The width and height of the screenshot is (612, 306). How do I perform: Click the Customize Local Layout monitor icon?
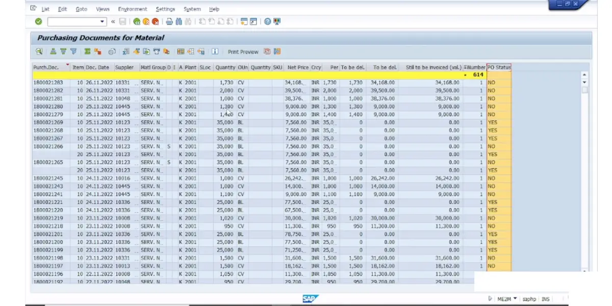(x=277, y=21)
